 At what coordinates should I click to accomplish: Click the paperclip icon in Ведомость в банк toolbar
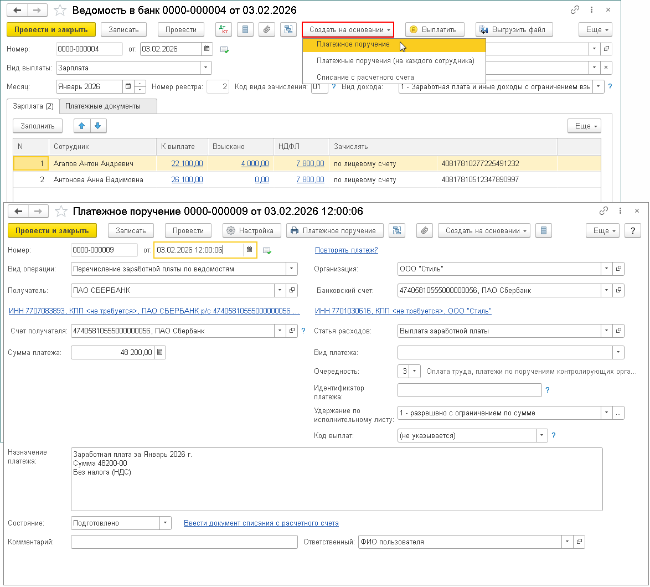pyautogui.click(x=266, y=29)
